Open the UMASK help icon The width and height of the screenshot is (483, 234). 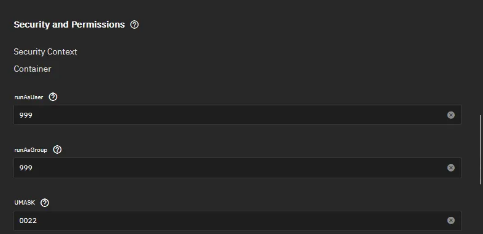coord(45,203)
